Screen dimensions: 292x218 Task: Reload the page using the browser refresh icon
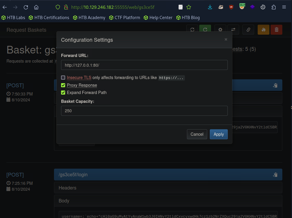[x=26, y=7]
